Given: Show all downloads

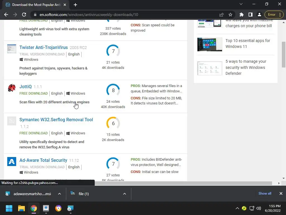Looking at the screenshot, I should coord(265,193).
